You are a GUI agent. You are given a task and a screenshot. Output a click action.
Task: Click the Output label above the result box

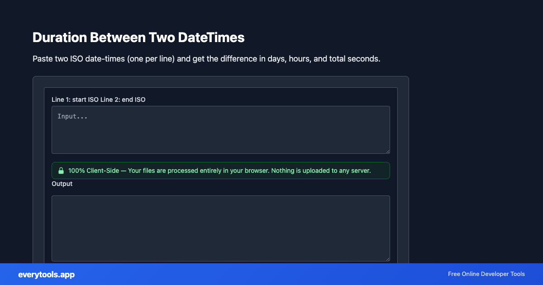62,184
